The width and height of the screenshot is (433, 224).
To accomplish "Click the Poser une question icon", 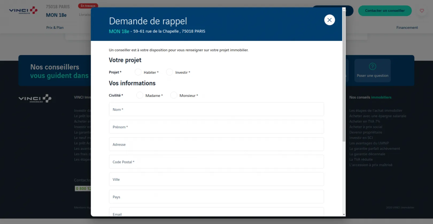I will [372, 66].
